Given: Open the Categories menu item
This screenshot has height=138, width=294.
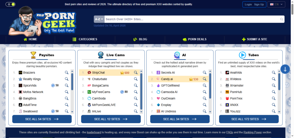Looking at the screenshot, I should (85, 39).
